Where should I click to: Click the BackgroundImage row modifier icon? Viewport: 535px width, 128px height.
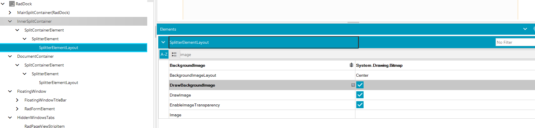tap(351, 65)
